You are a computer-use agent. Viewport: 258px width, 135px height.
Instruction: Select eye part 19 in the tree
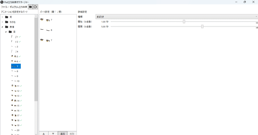pyautogui.click(x=17, y=125)
